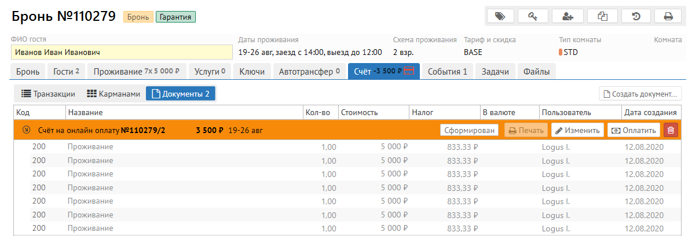Image resolution: width=692 pixels, height=236 pixels.
Task: Click the history icon button
Action: click(636, 16)
